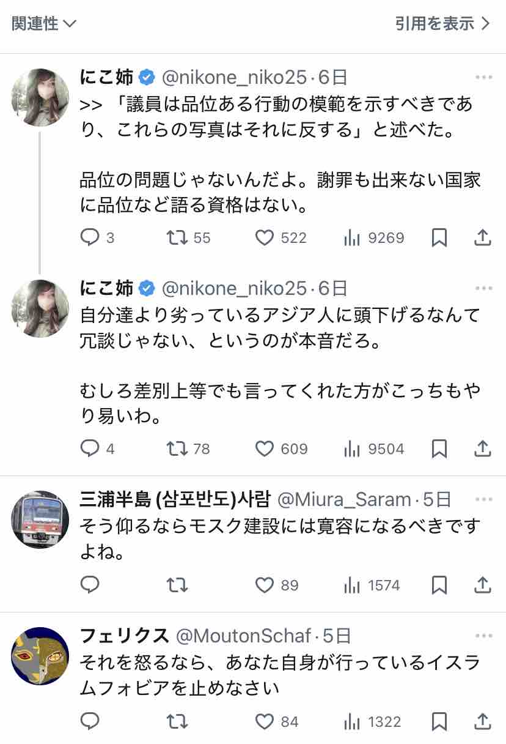
Task: Open the @MoutonSchaf profile handle
Action: coord(243,636)
